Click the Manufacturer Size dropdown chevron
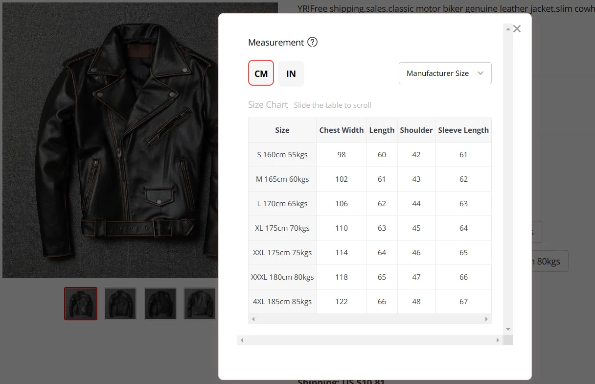 pyautogui.click(x=481, y=73)
